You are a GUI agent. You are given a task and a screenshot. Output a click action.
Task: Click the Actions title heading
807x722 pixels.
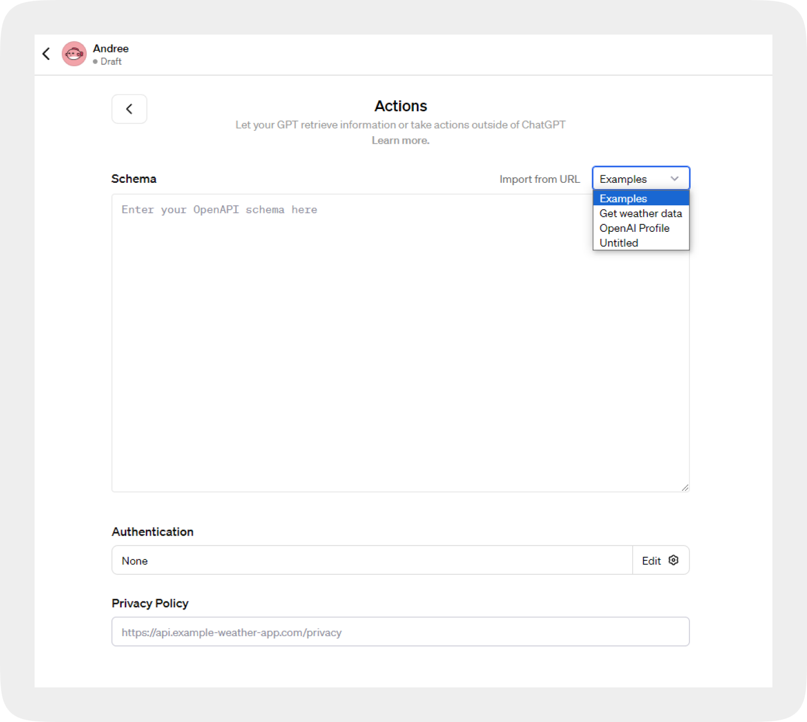[x=401, y=106]
